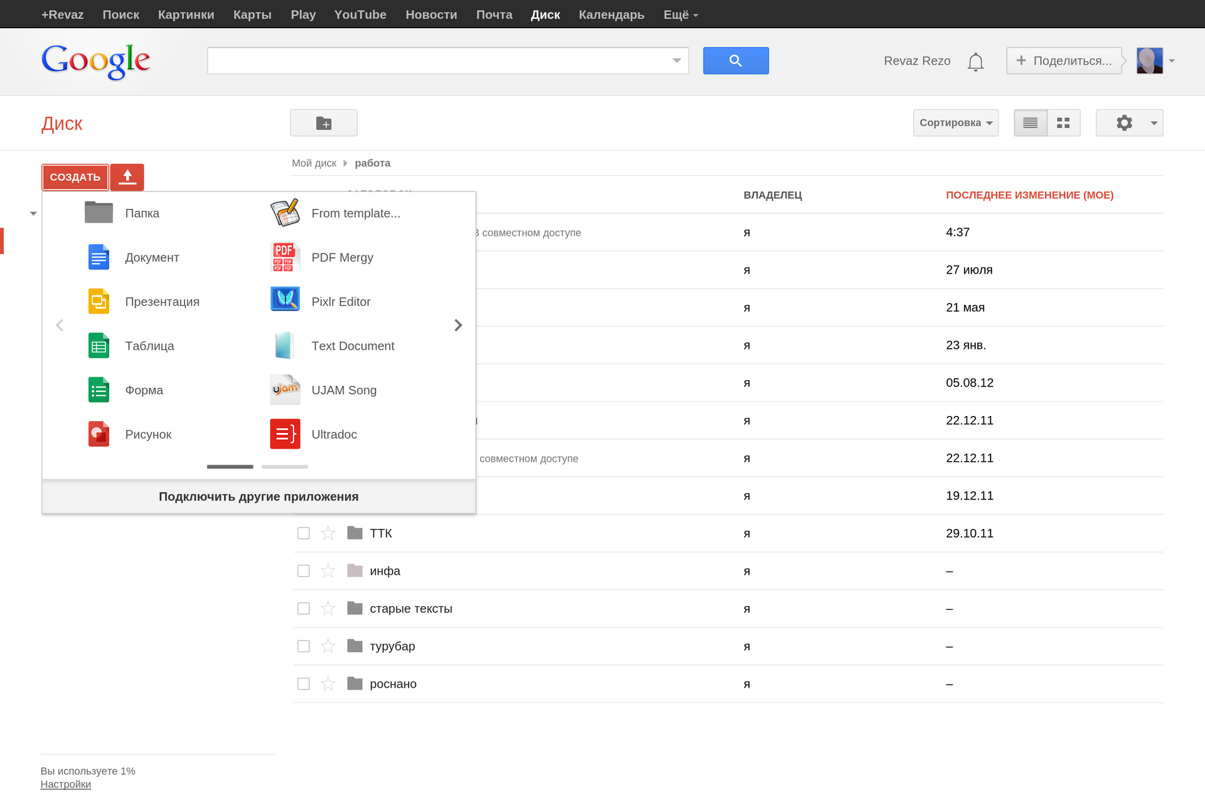Click the СОЗДАТЬ button
The width and height of the screenshot is (1205, 800).
click(75, 177)
